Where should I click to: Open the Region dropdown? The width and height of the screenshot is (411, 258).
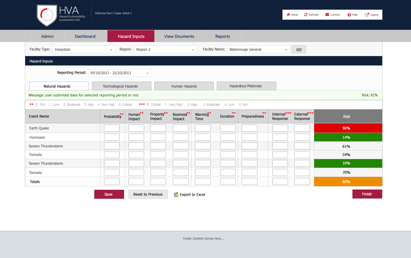click(x=165, y=49)
